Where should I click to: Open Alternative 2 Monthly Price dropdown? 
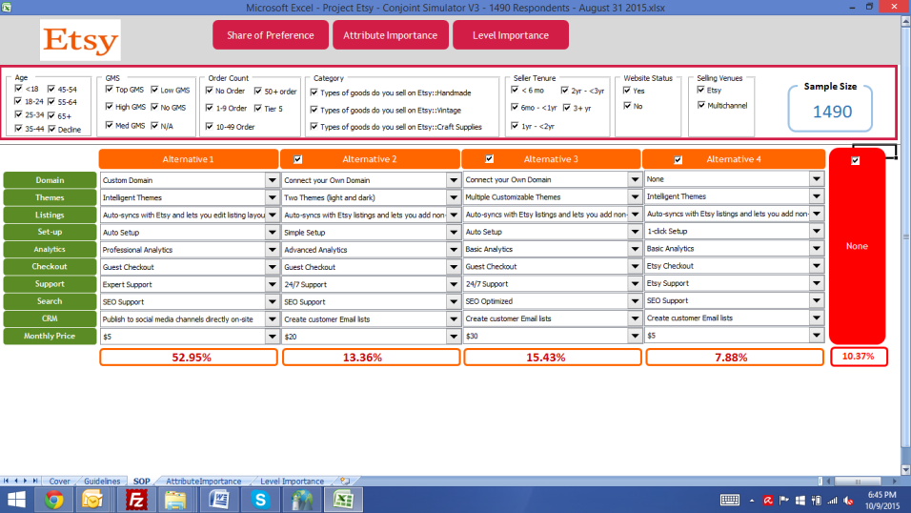click(454, 337)
